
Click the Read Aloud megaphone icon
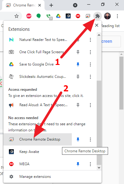pyautogui.click(x=11, y=105)
